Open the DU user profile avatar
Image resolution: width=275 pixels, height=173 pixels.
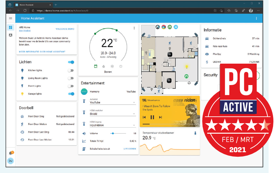[11, 161]
